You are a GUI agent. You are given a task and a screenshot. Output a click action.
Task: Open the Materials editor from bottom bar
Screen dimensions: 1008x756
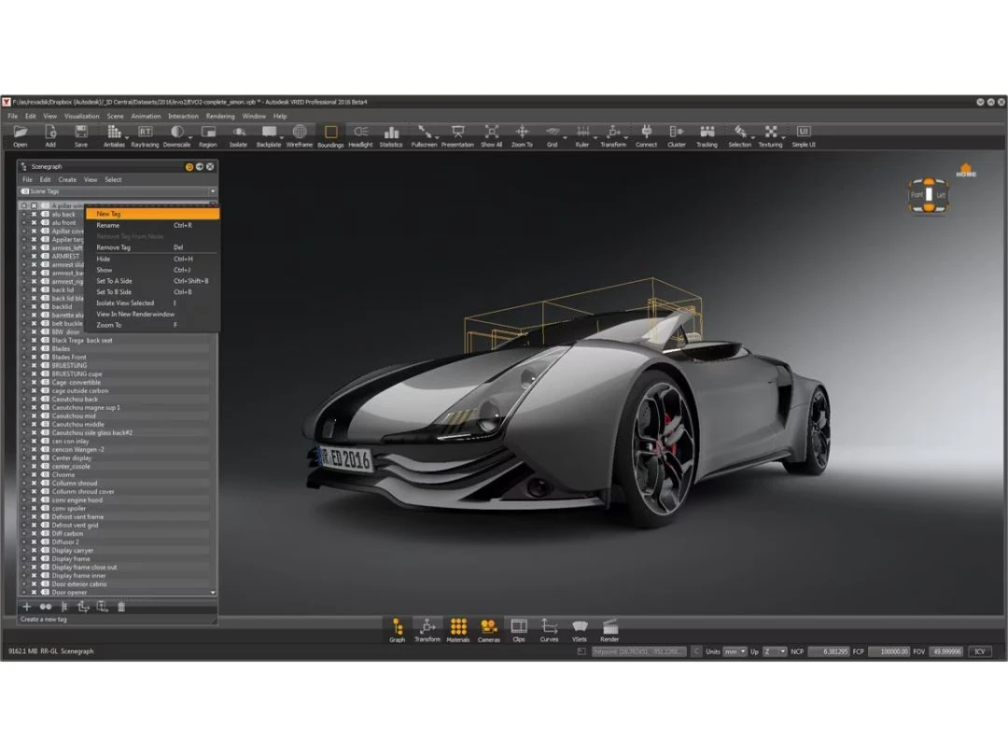pyautogui.click(x=458, y=629)
